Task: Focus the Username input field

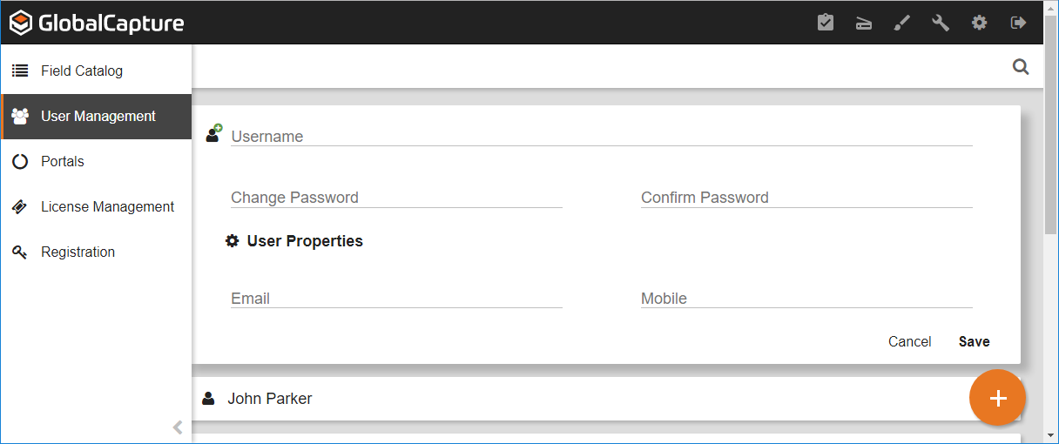Action: point(601,136)
